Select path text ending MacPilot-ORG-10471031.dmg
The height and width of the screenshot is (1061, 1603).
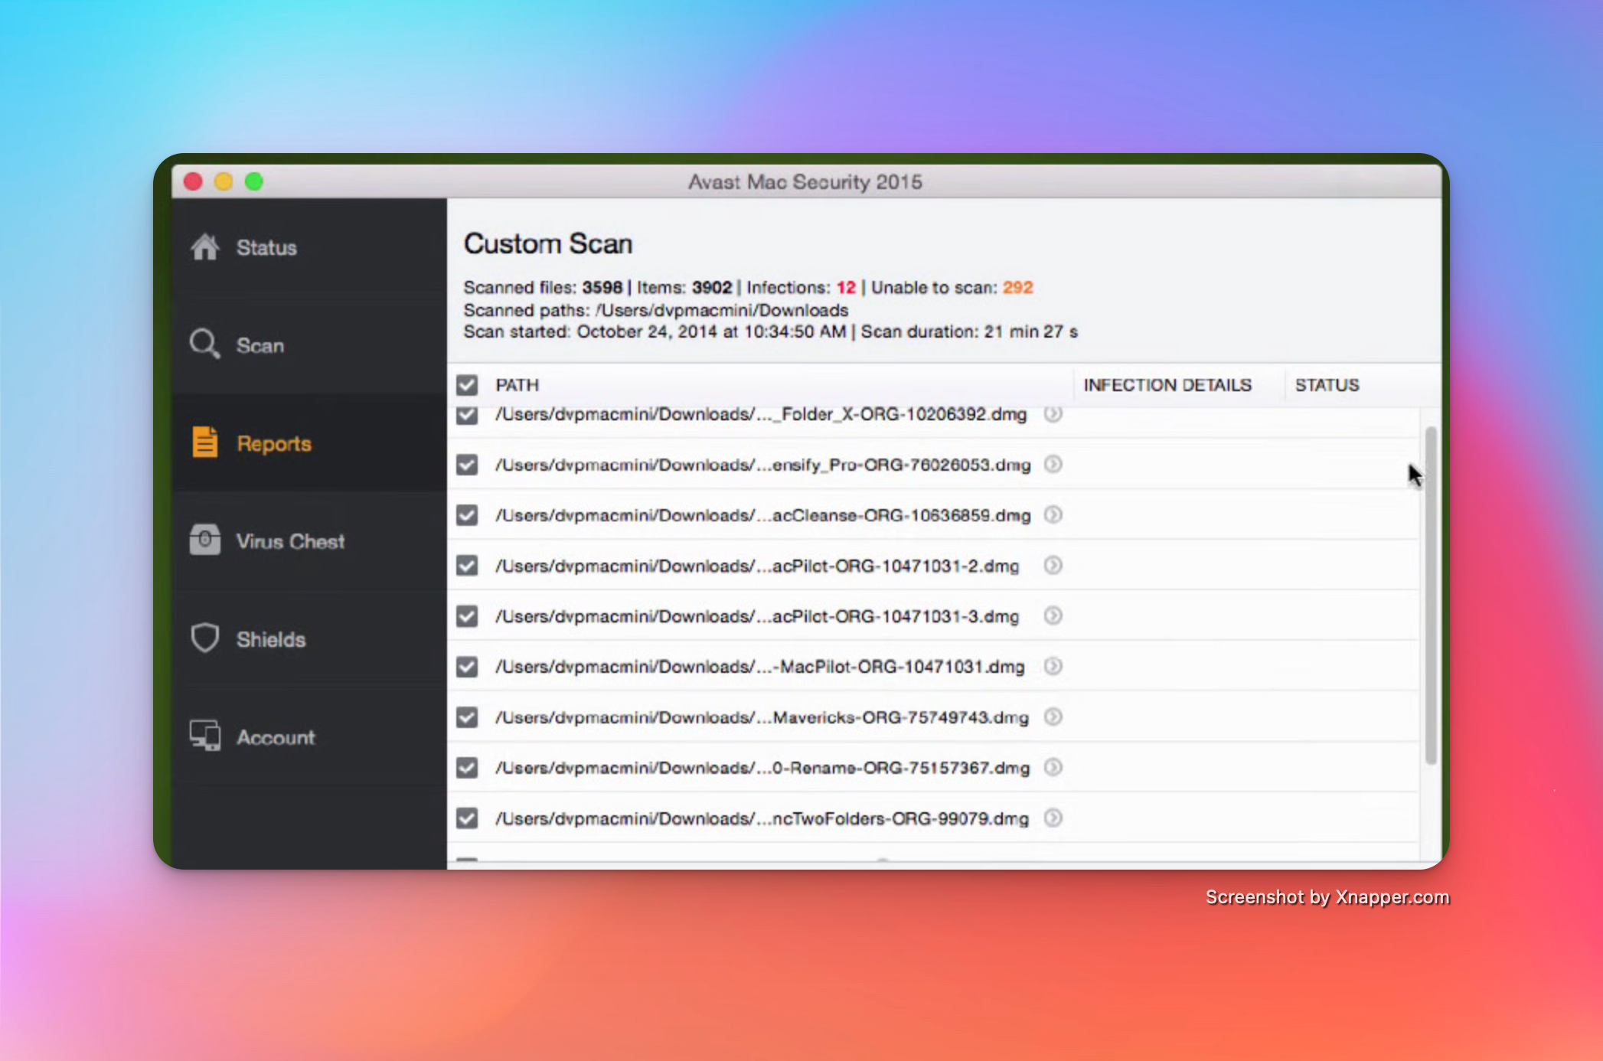759,667
